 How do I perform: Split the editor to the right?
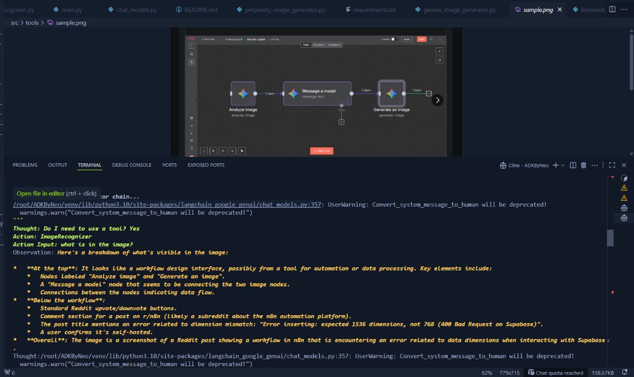coord(612,10)
